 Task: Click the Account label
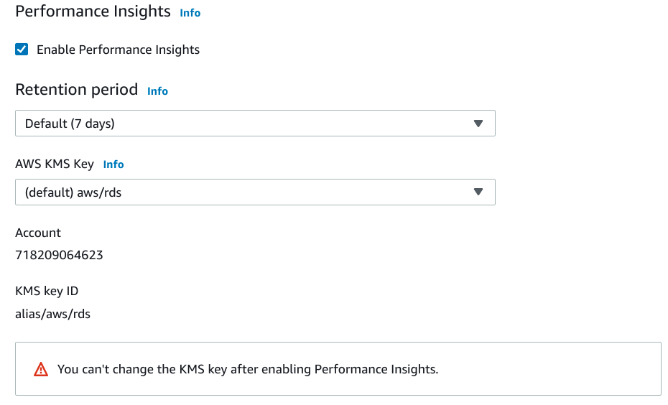(x=38, y=233)
